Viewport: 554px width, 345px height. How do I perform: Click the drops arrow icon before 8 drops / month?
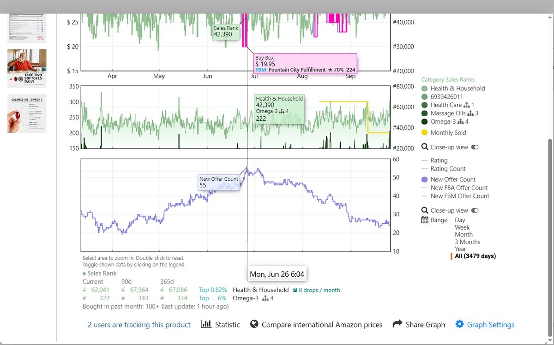(295, 290)
